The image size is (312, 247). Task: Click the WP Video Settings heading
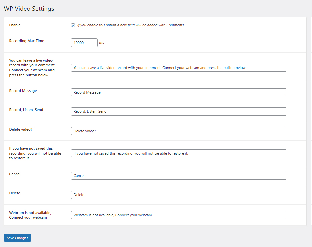tap(29, 9)
